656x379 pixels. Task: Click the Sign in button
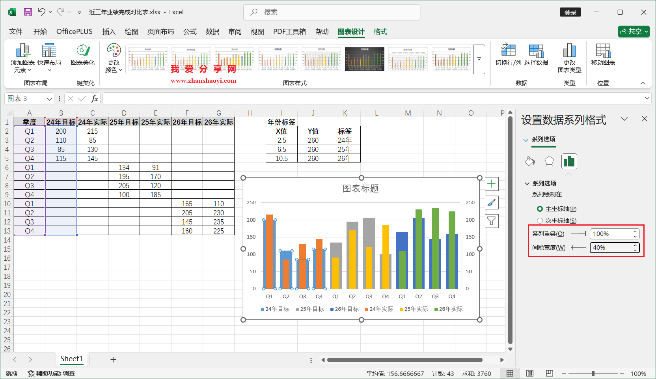pos(570,12)
